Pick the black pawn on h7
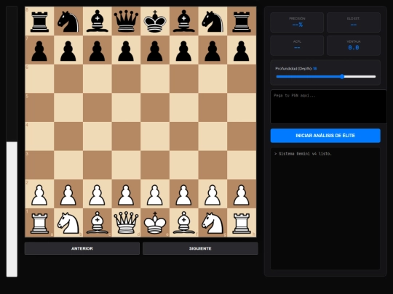 [242, 51]
